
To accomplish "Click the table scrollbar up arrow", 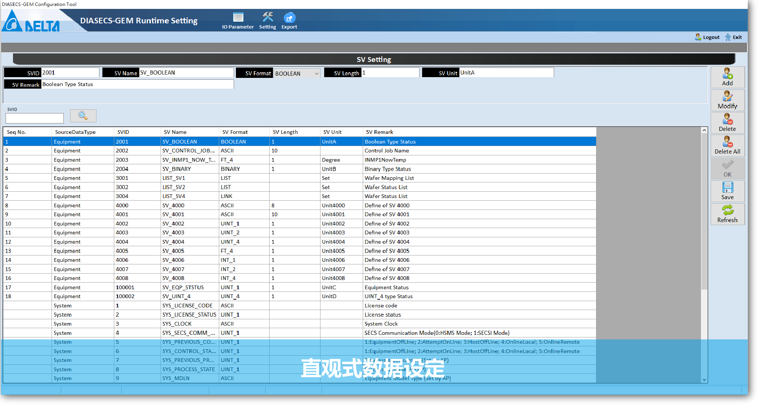I will pos(704,130).
